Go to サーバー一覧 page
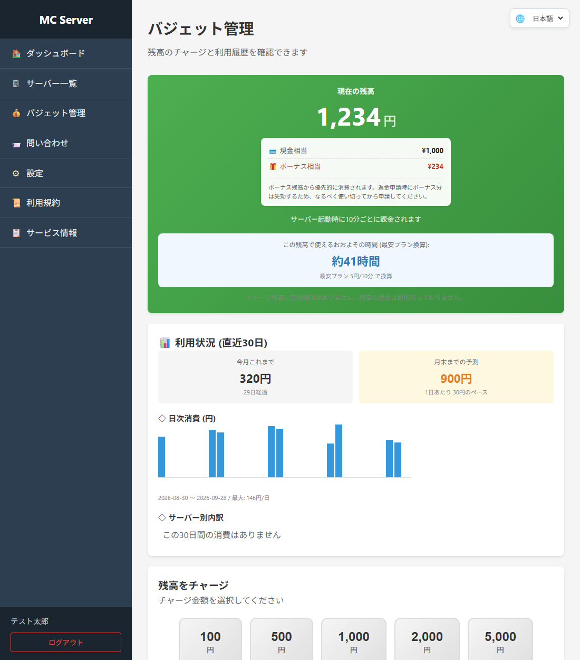Image resolution: width=580 pixels, height=660 pixels. pyautogui.click(x=66, y=83)
